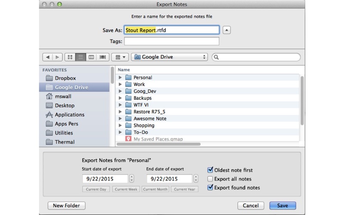Click the Start date of export field
This screenshot has height=215, width=344.
point(105,179)
